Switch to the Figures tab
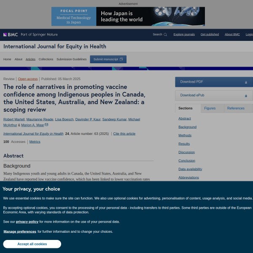Image resolution: width=253 pixels, height=253 pixels. 210,108
